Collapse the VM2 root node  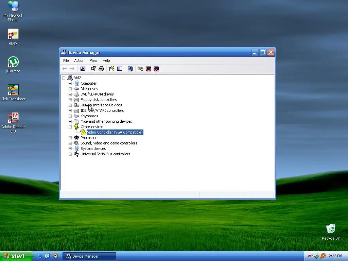coord(64,78)
